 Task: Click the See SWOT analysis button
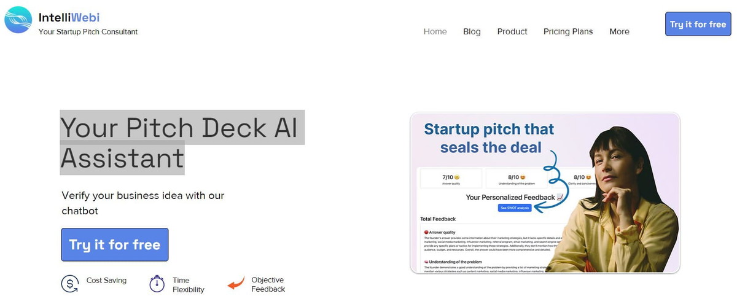[515, 208]
